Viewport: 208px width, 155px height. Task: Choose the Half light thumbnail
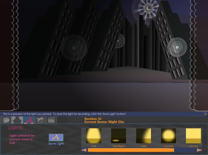coord(144,136)
